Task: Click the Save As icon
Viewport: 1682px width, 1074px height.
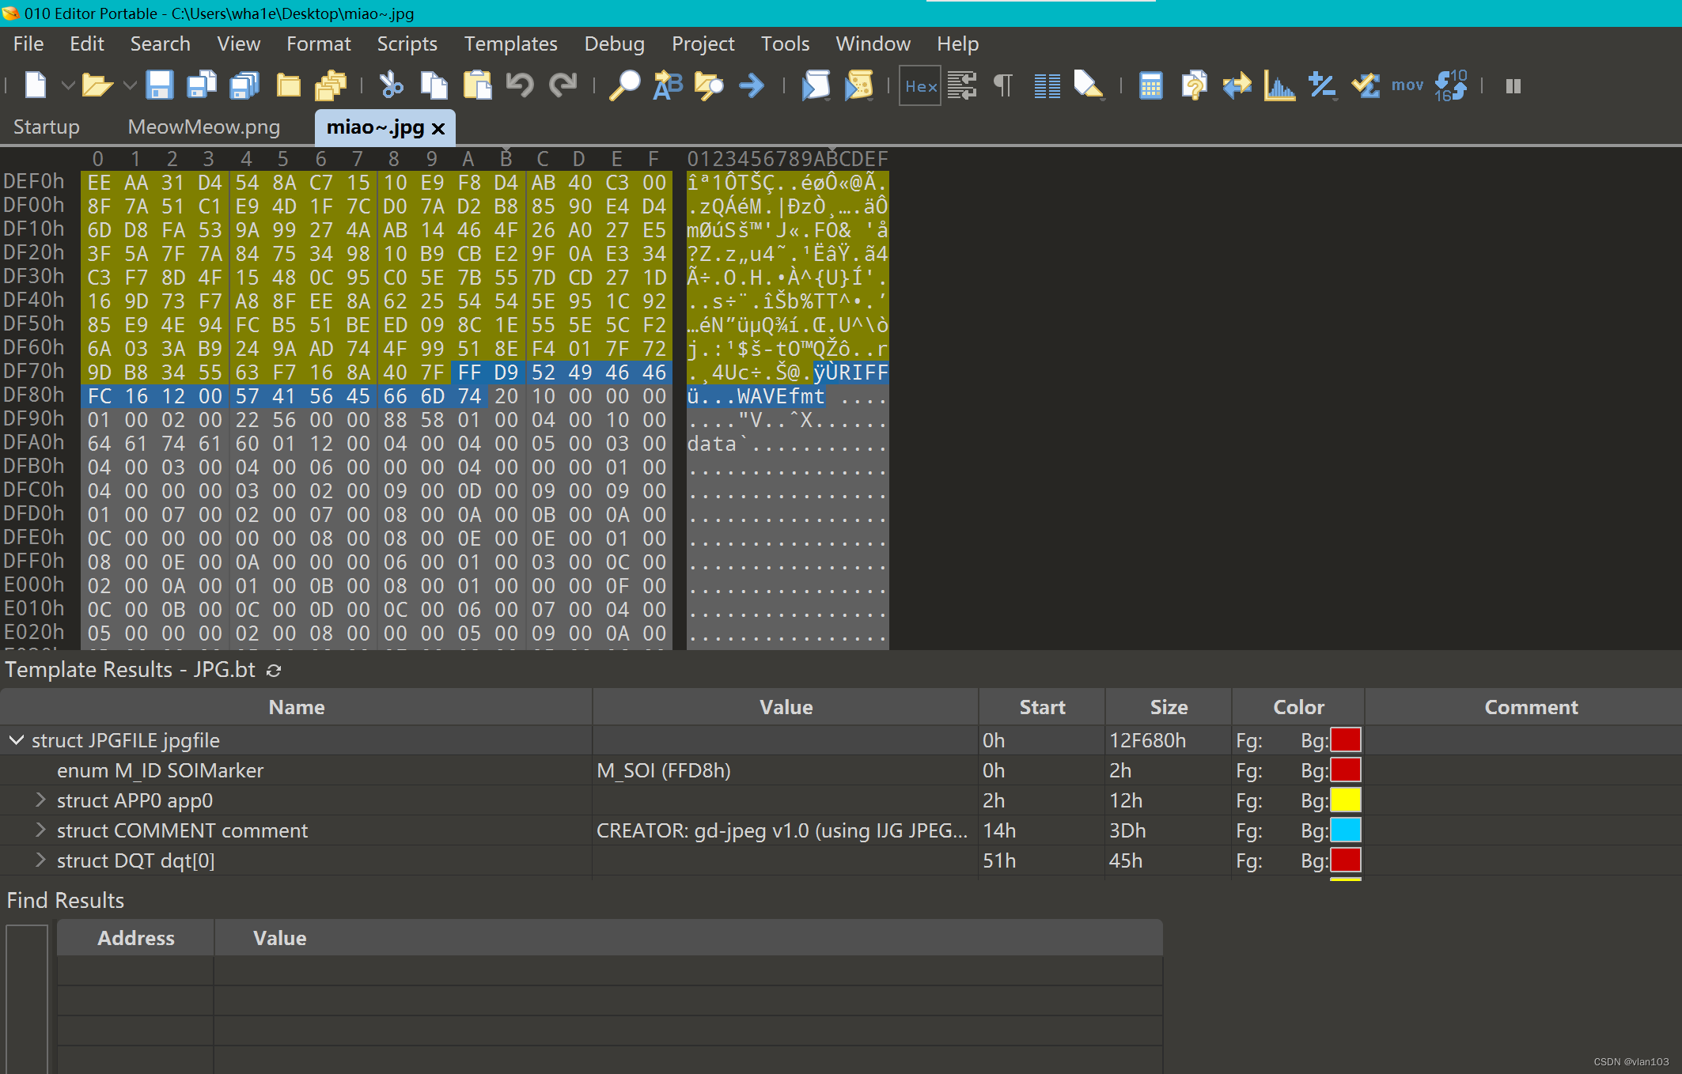Action: tap(202, 85)
